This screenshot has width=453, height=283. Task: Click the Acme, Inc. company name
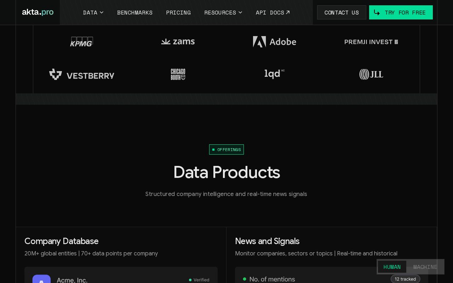pos(72,280)
